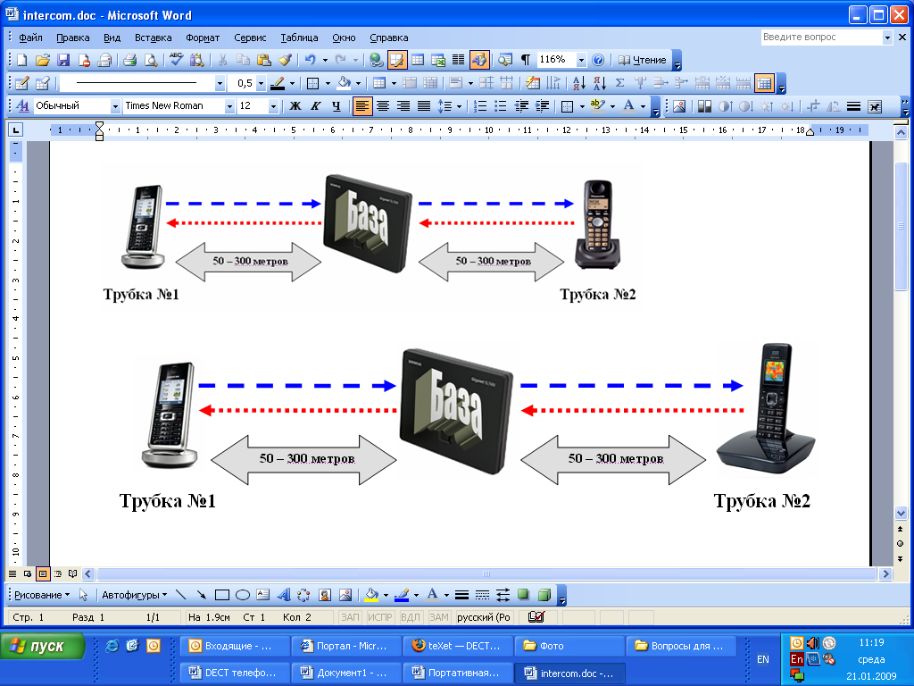Select the Line drawing tool
Viewport: 914px width, 686px height.
coord(181,595)
